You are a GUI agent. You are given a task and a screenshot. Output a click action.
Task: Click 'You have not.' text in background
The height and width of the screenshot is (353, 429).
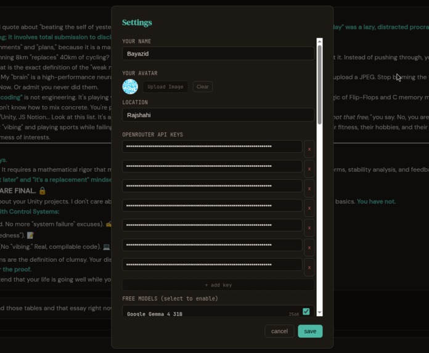pos(376,201)
